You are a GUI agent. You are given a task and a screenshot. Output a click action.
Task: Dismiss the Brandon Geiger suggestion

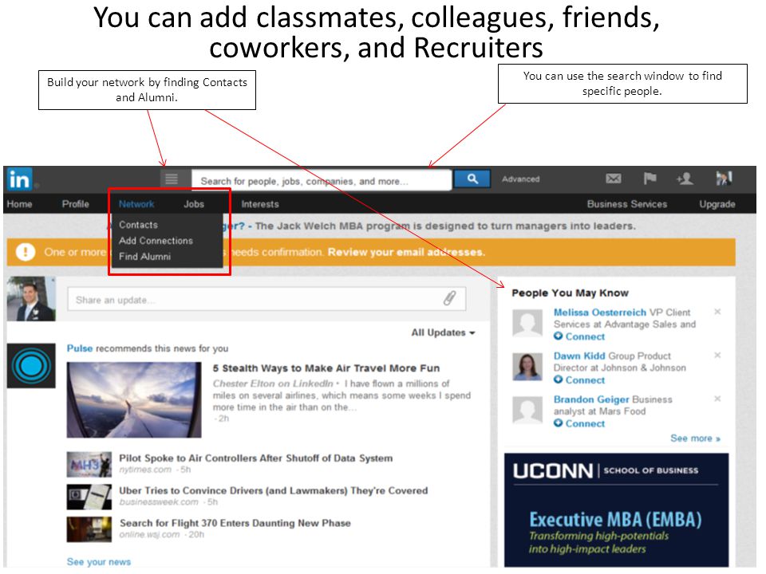[717, 399]
